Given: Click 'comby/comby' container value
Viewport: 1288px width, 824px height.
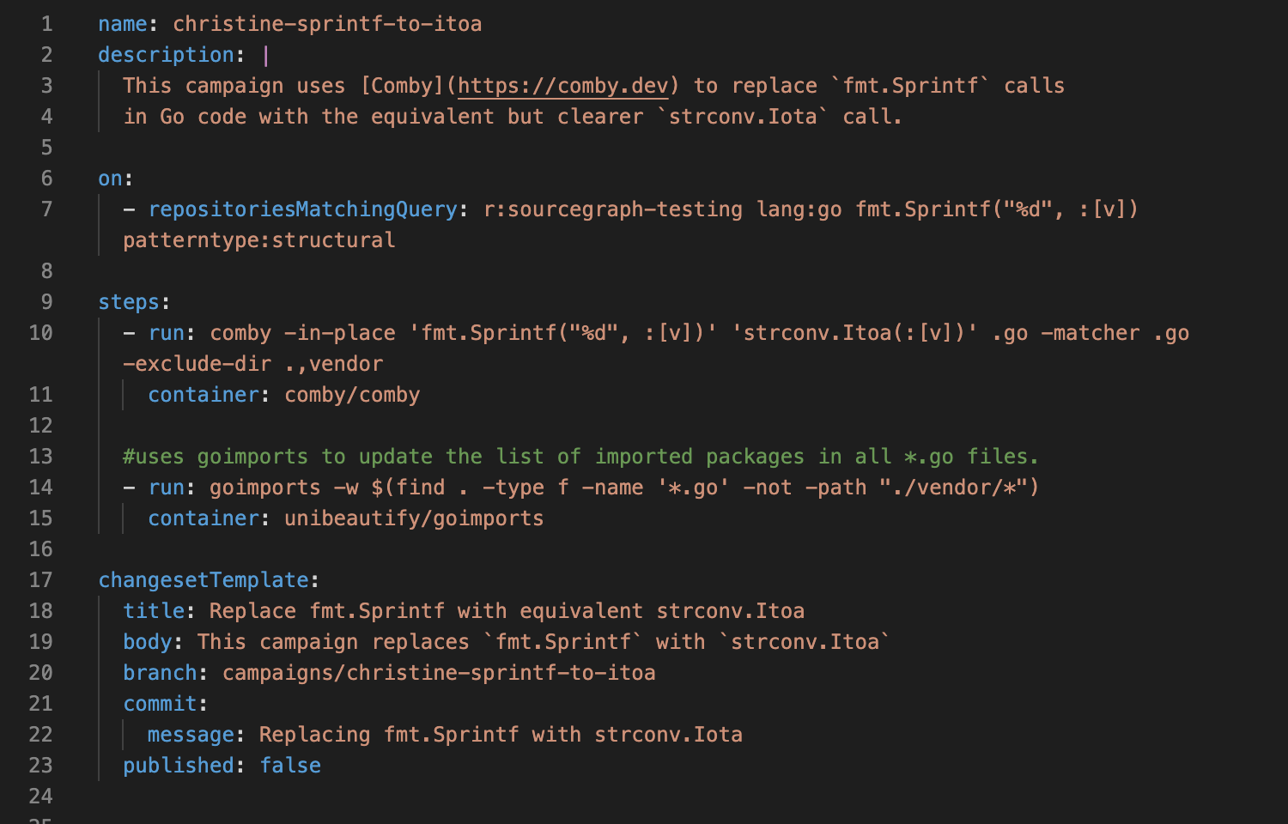Looking at the screenshot, I should pyautogui.click(x=352, y=395).
